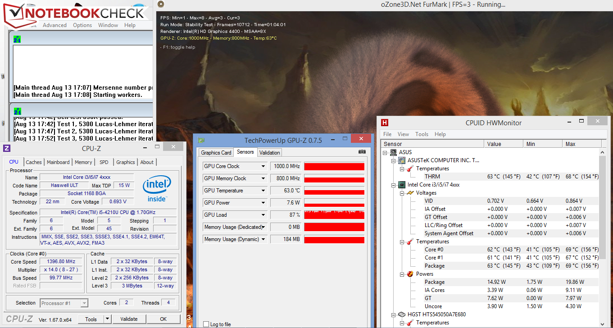Open Prime95 Window menu
Viewport: 613px width, 328px height.
click(x=108, y=25)
